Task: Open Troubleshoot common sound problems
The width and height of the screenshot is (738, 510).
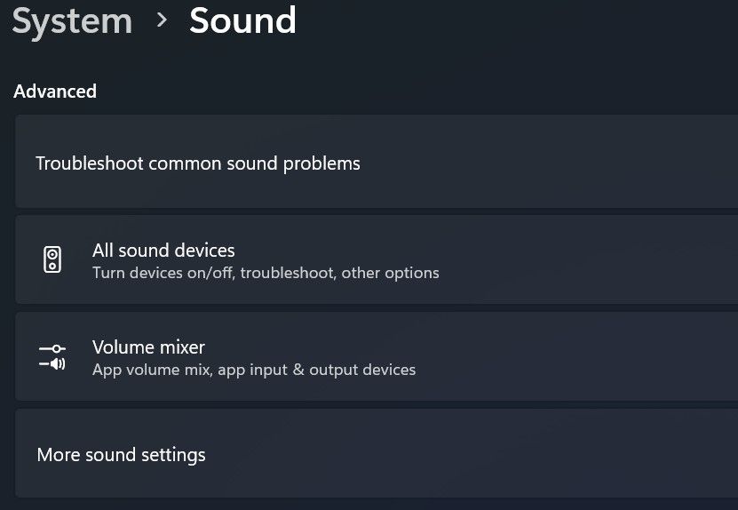Action: click(198, 163)
